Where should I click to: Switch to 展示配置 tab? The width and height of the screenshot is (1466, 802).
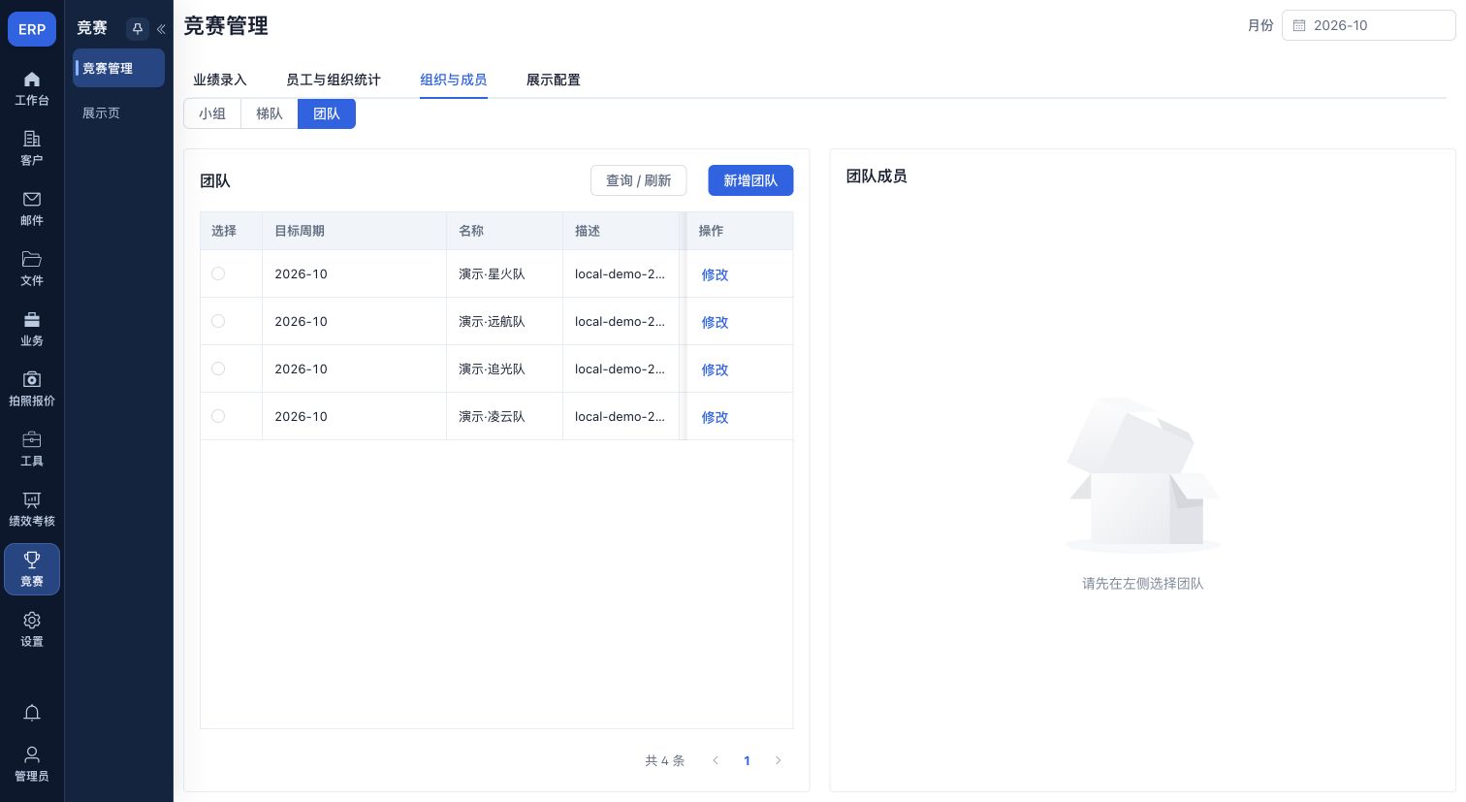(554, 80)
